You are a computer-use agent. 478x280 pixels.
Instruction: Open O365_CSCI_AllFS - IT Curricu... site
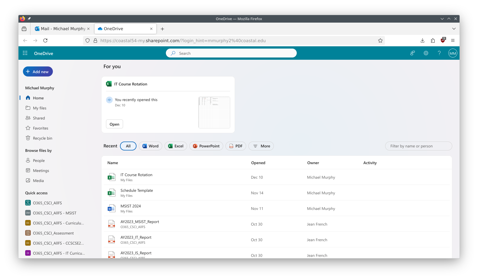click(x=55, y=253)
